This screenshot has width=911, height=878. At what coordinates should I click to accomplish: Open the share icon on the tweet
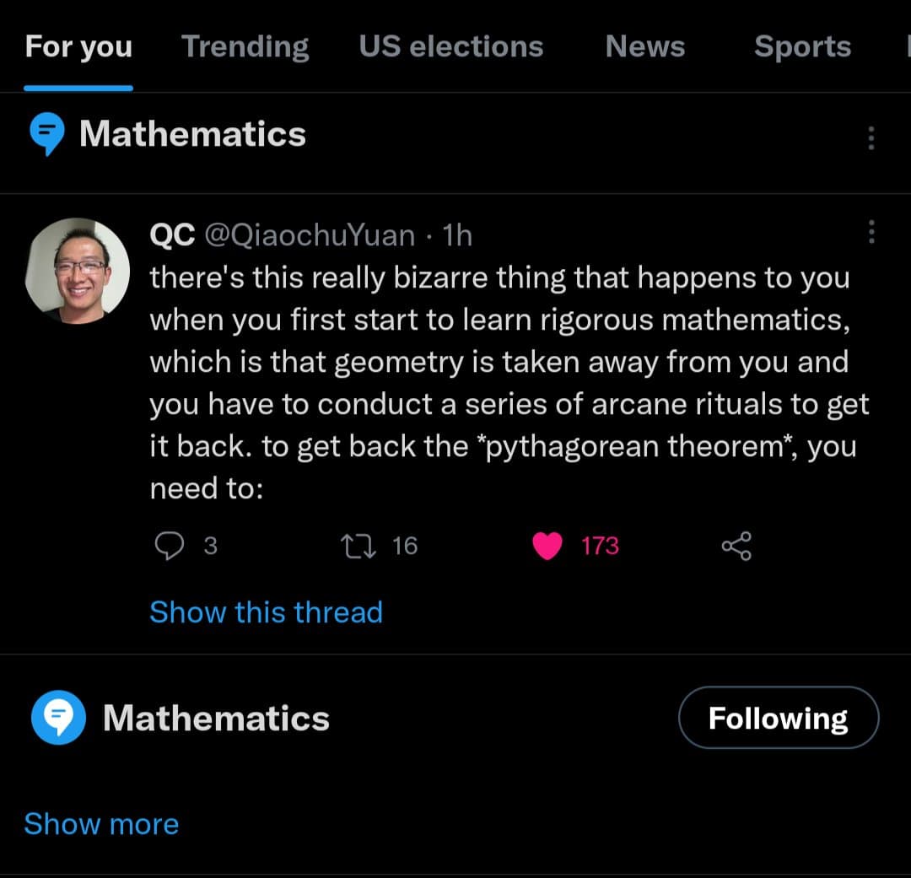736,546
